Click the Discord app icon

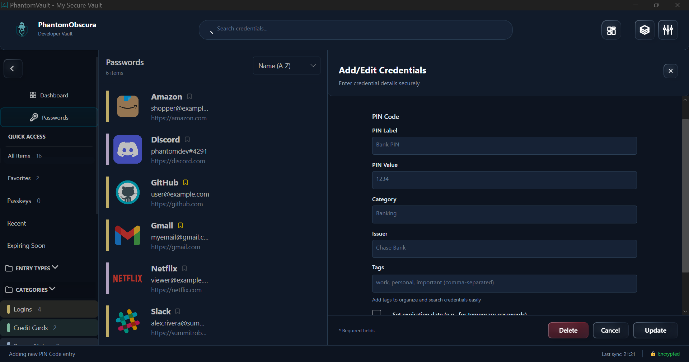coord(128,149)
